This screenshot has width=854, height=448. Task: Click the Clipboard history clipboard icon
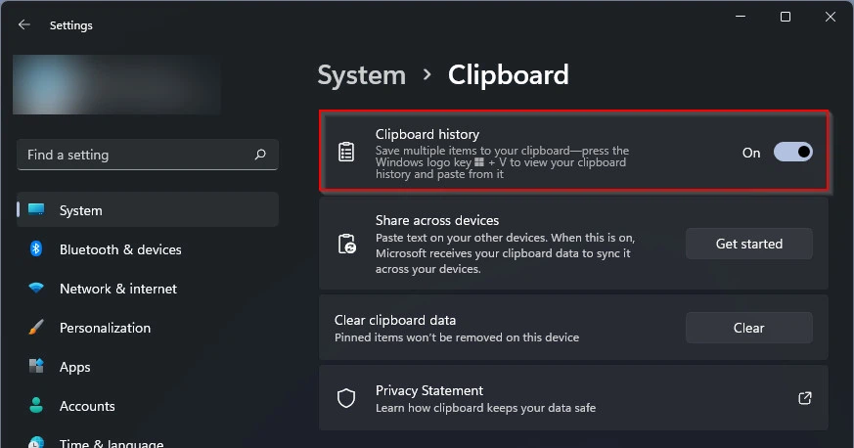coord(346,152)
